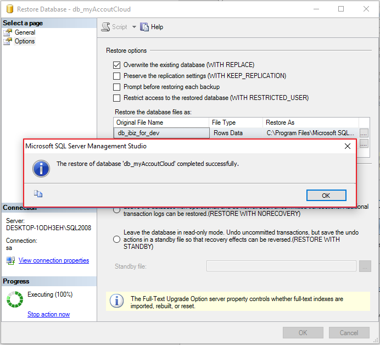Click the green progress spinner
The width and height of the screenshot is (380, 345).
point(15,299)
